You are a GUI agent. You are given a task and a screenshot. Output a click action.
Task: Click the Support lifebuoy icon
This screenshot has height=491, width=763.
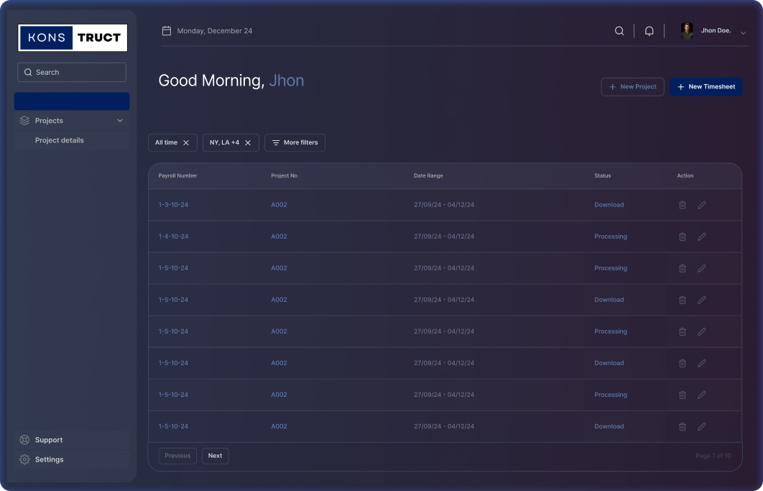(24, 440)
